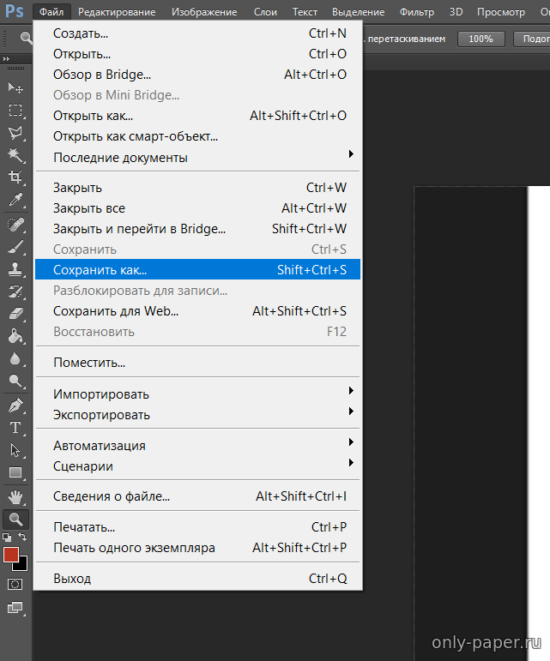
Task: Click the red foreground color swatch
Action: point(11,555)
